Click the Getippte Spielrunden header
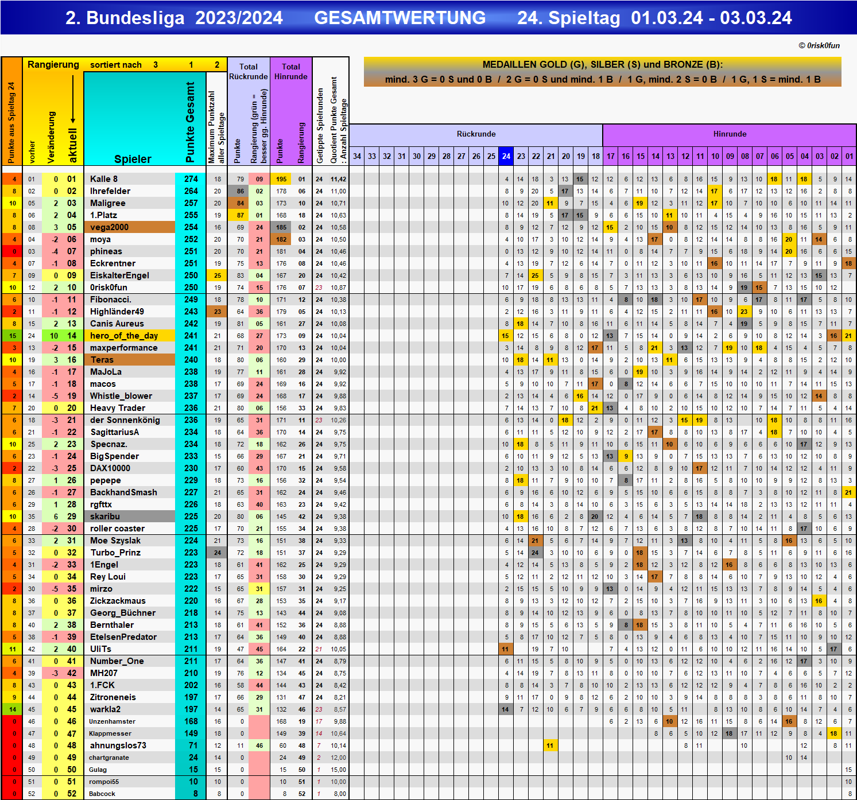 point(320,125)
